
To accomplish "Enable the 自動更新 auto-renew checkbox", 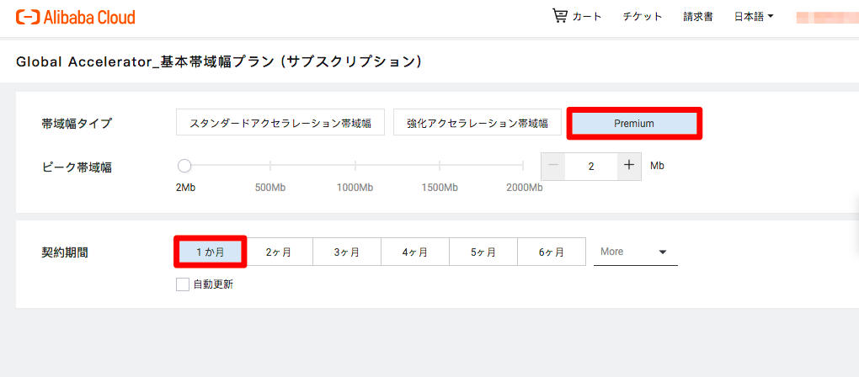I will coord(183,284).
